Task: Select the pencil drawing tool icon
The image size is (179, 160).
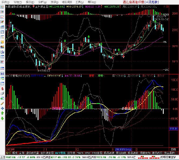Action: point(2,103)
